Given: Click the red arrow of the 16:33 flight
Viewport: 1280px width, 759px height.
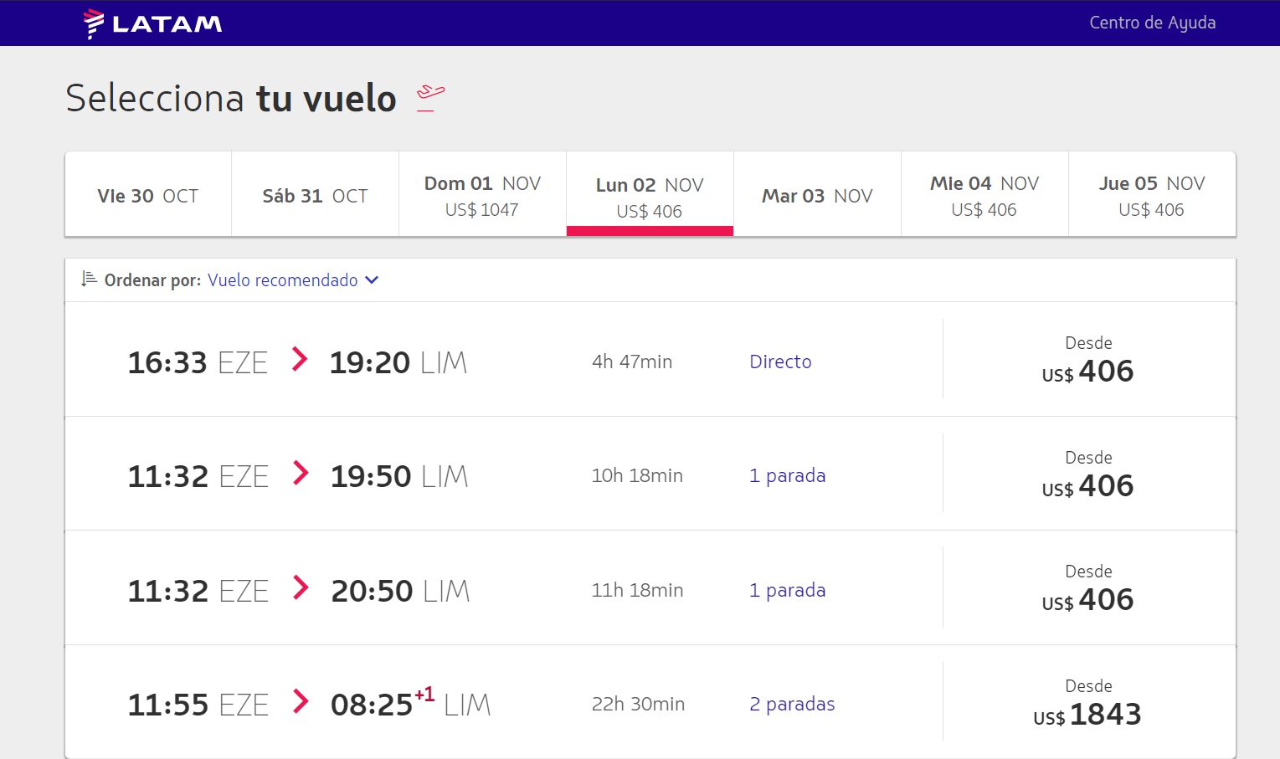Looking at the screenshot, I should tap(300, 359).
